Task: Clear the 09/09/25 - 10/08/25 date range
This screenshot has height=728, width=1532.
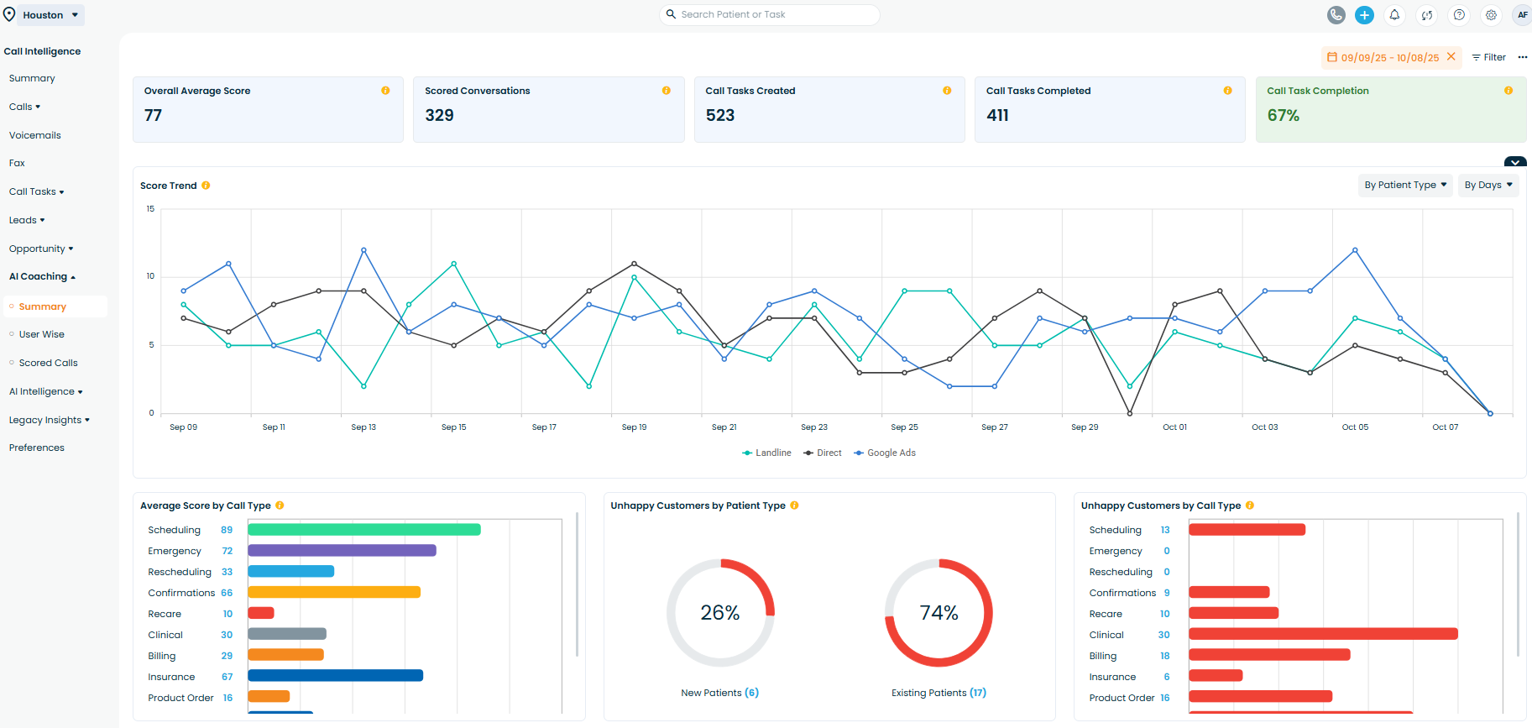Action: (1451, 57)
